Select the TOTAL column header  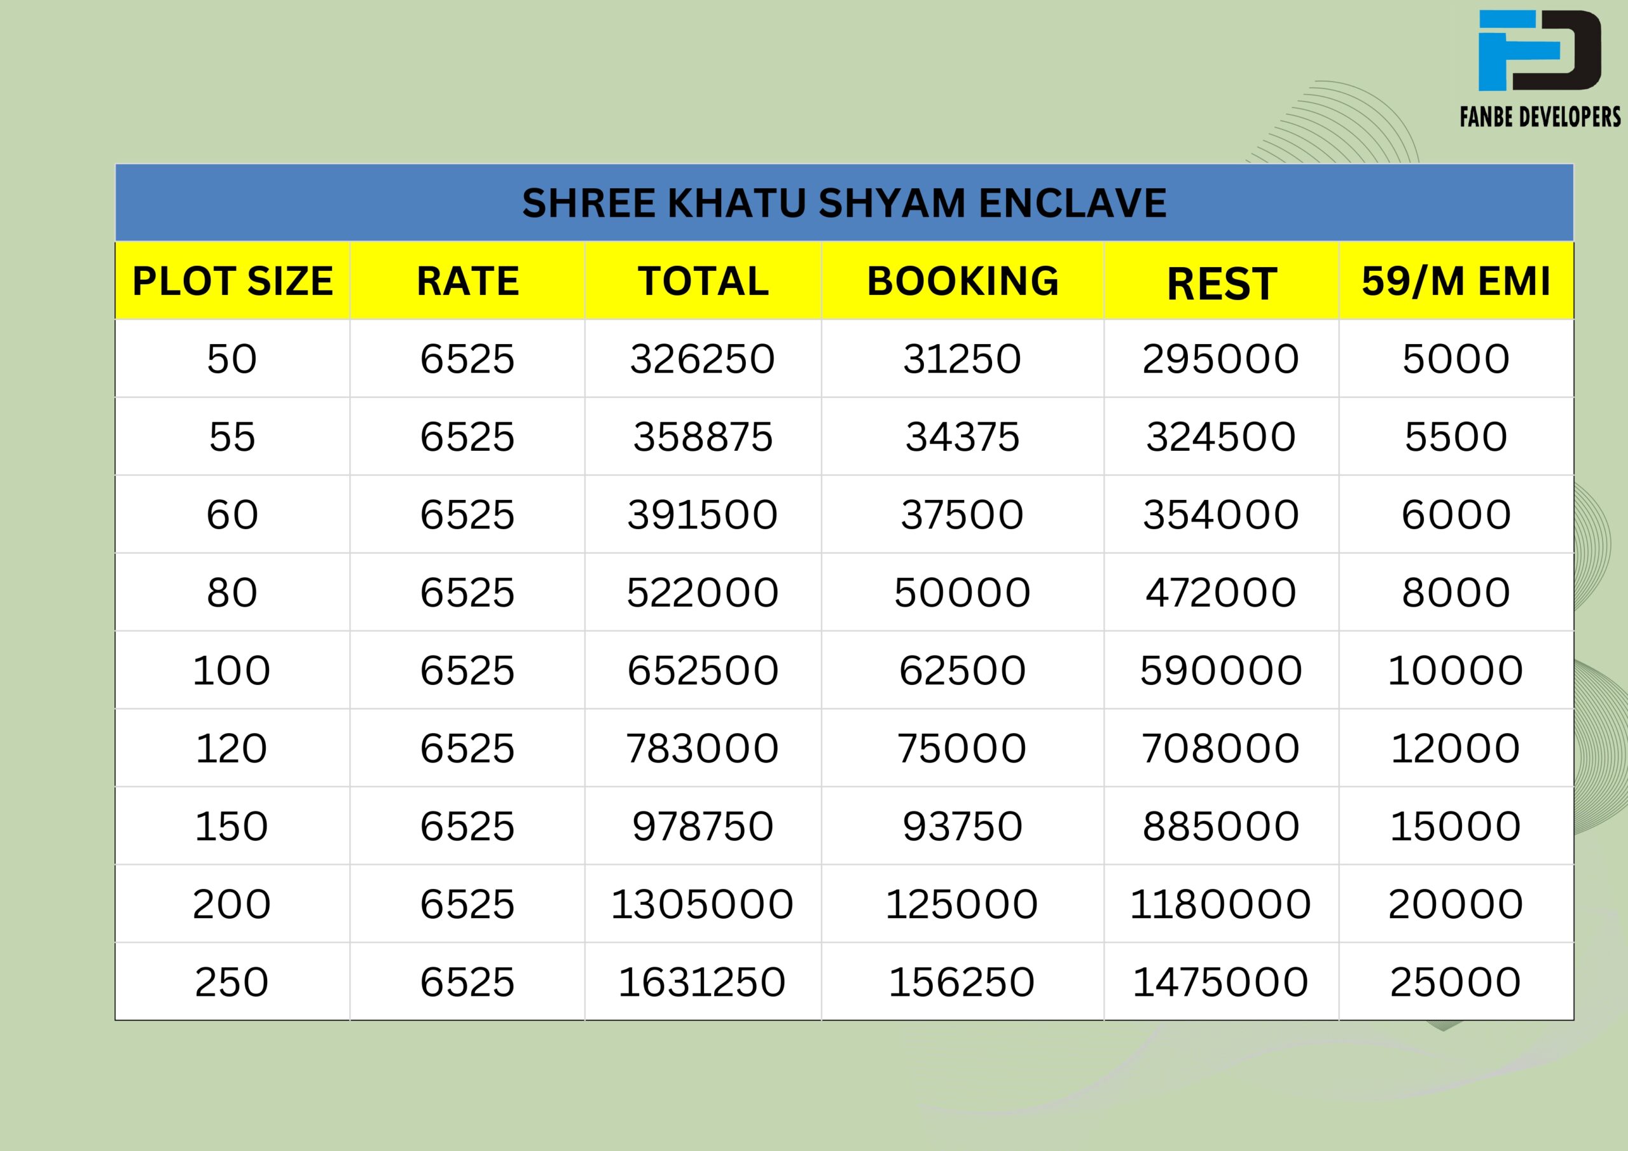[703, 282]
